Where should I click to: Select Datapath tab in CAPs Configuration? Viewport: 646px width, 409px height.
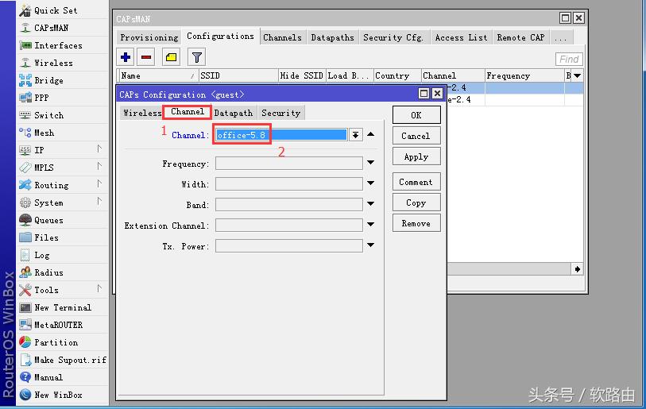(x=233, y=113)
